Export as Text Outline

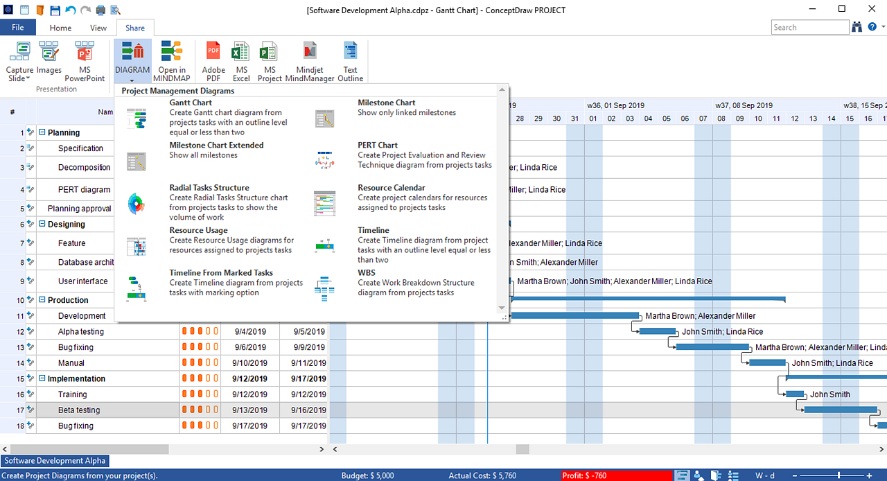[351, 61]
